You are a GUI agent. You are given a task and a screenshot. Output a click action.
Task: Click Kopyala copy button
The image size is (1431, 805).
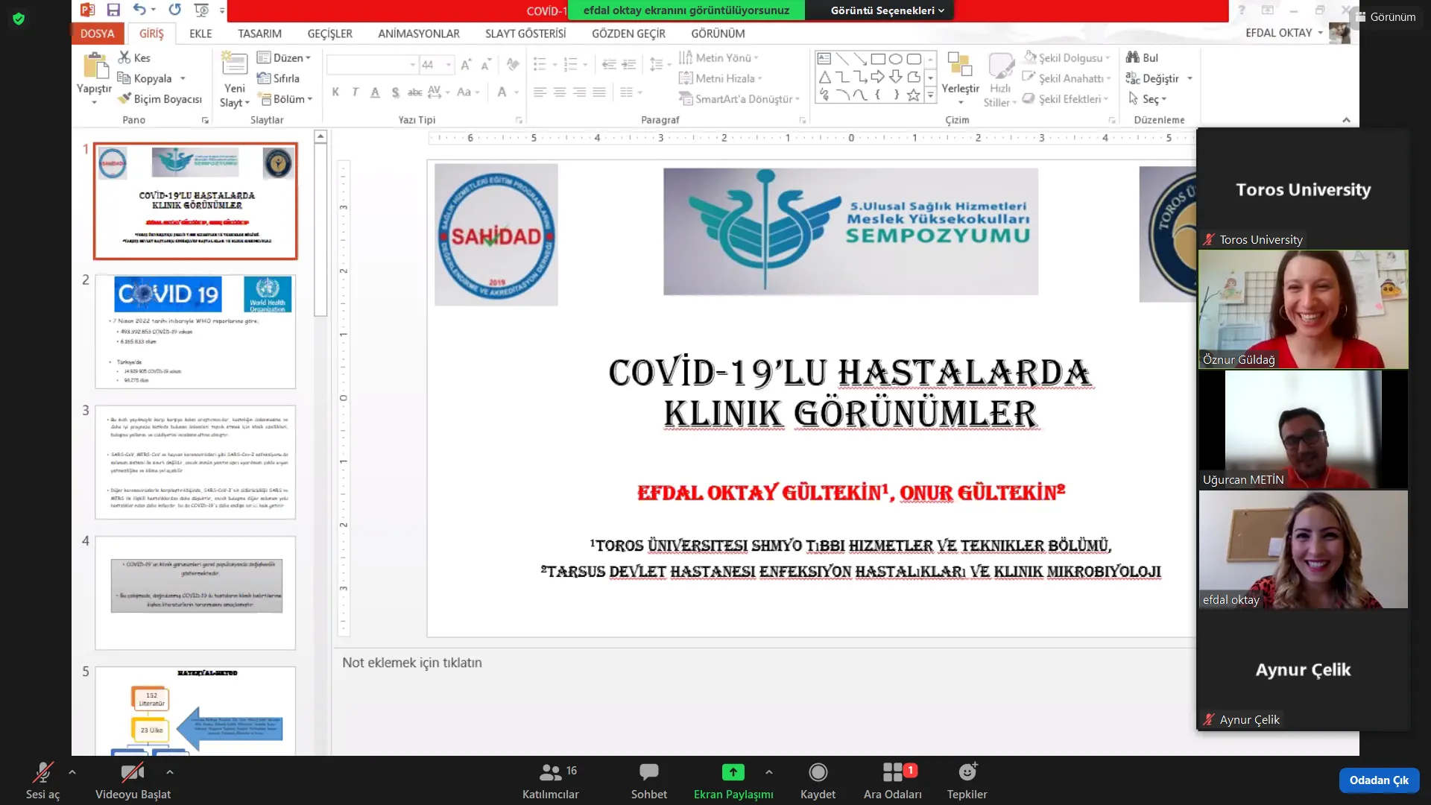[x=145, y=78]
